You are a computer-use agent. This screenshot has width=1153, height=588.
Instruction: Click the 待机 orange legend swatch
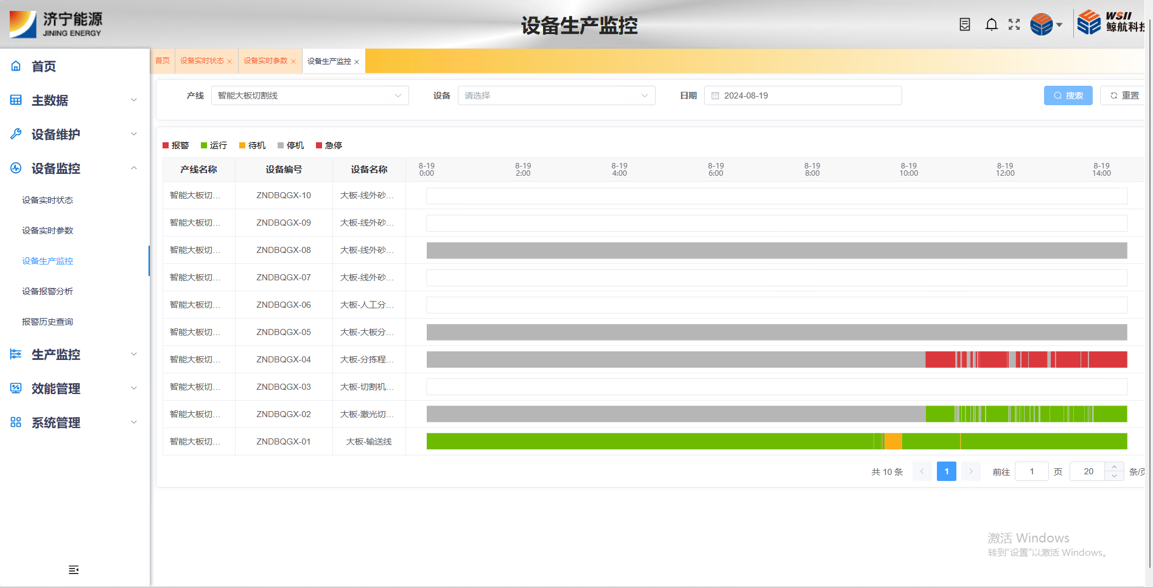tap(242, 145)
